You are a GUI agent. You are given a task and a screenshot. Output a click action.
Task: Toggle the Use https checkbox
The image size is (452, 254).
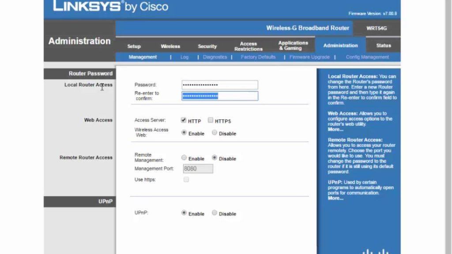186,180
